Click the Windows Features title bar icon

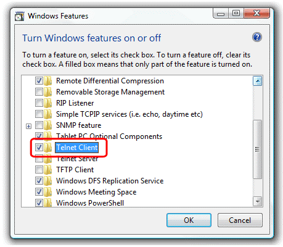point(19,16)
